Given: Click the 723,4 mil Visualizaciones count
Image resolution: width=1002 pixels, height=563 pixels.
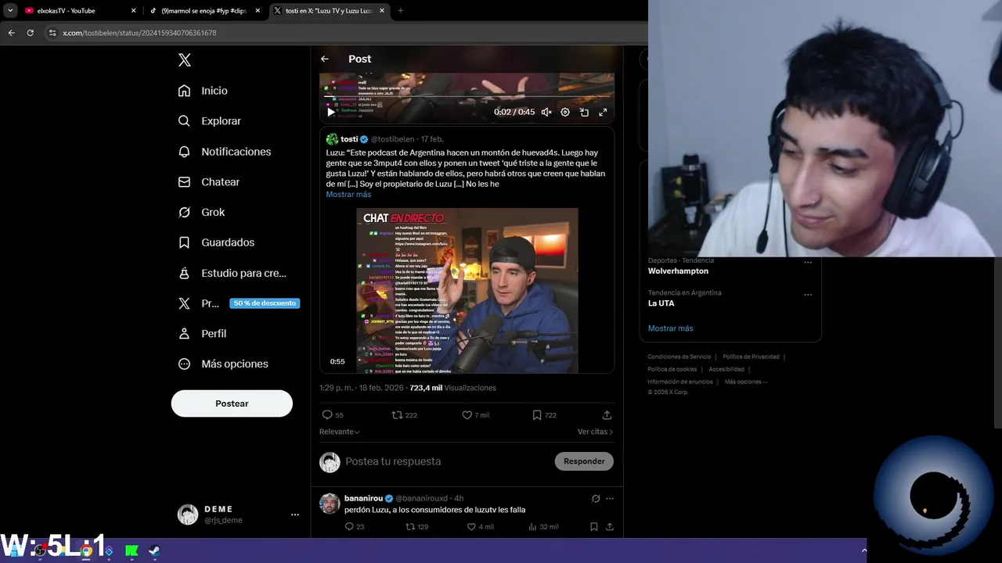Looking at the screenshot, I should click(452, 388).
